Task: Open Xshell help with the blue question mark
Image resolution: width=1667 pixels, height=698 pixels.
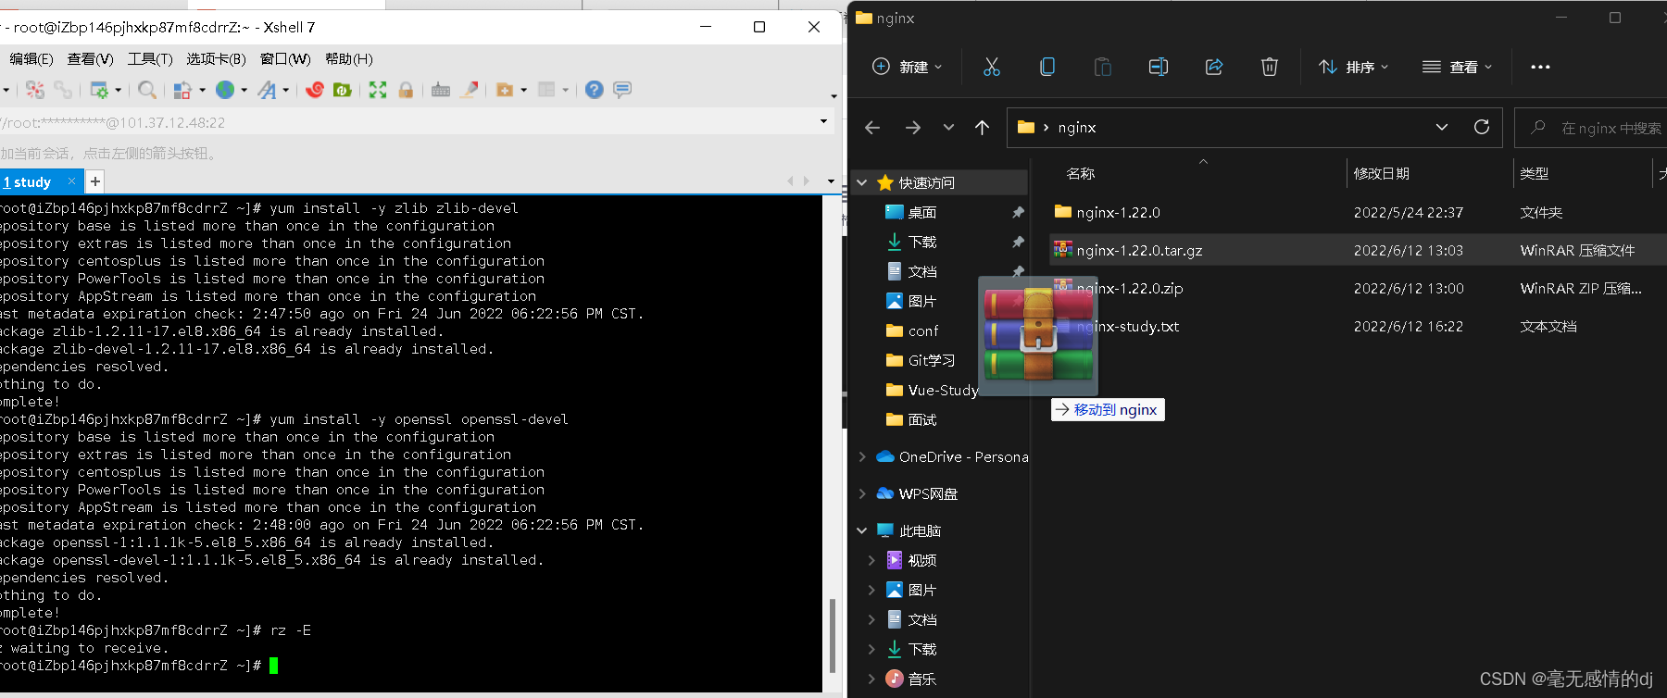Action: 595,90
